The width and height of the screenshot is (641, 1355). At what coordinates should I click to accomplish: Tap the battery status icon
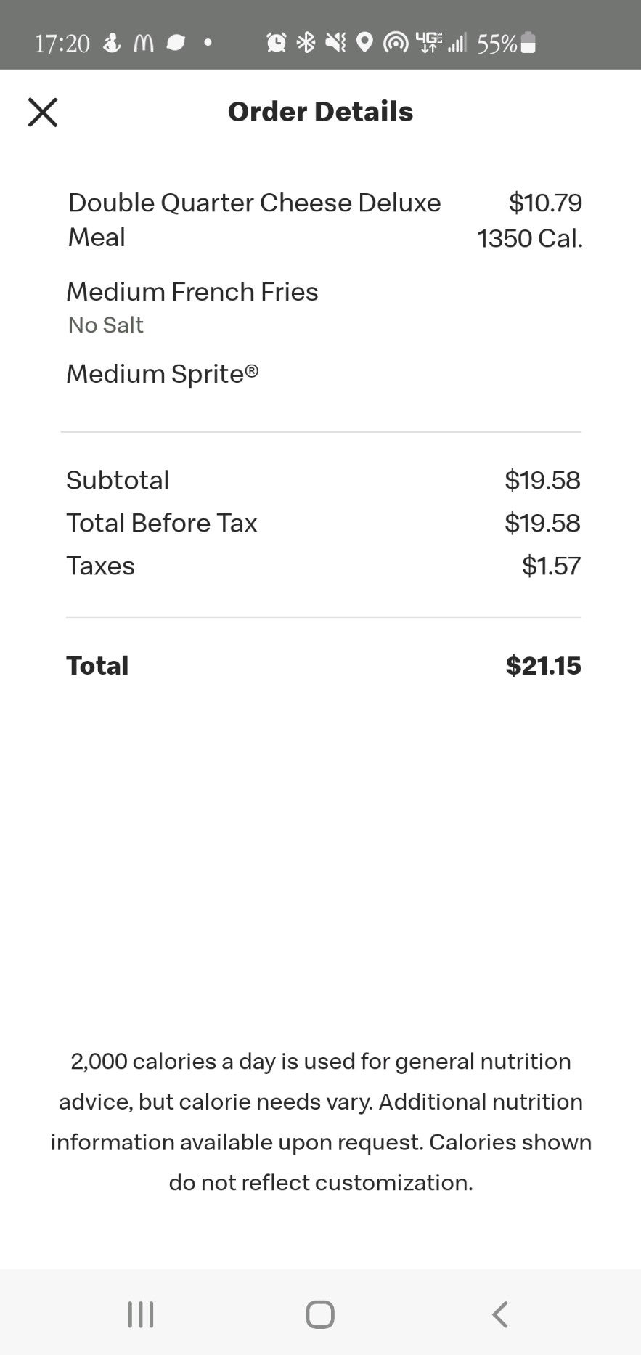pos(529,43)
